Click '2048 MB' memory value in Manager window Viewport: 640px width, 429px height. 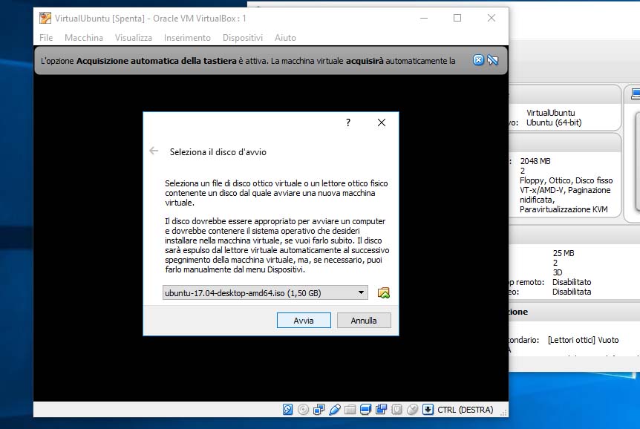point(535,161)
